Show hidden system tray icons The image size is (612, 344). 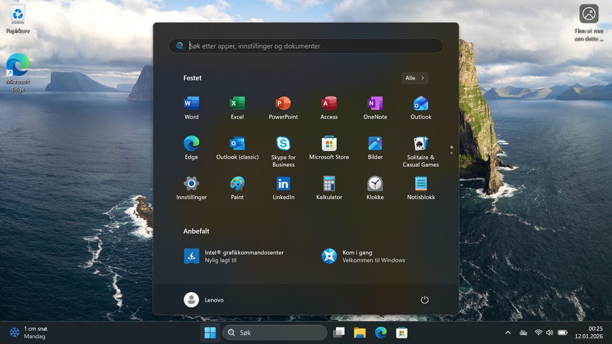508,333
